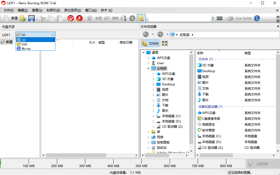Click the Disc info icon in toolbar

pos(123,18)
